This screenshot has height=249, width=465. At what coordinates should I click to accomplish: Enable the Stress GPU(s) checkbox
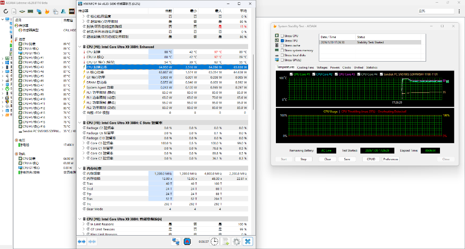pyautogui.click(x=282, y=60)
